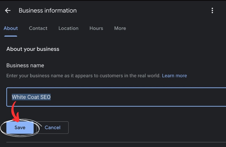Image resolution: width=226 pixels, height=147 pixels.
Task: Save the business name changes
Action: 20,127
